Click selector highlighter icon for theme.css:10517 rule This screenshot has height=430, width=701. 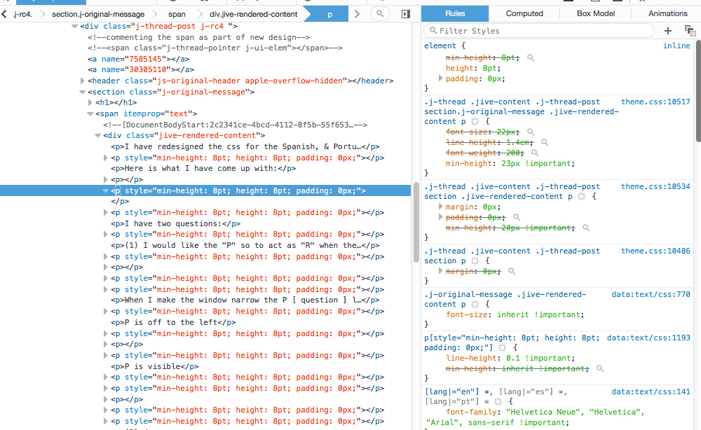475,122
